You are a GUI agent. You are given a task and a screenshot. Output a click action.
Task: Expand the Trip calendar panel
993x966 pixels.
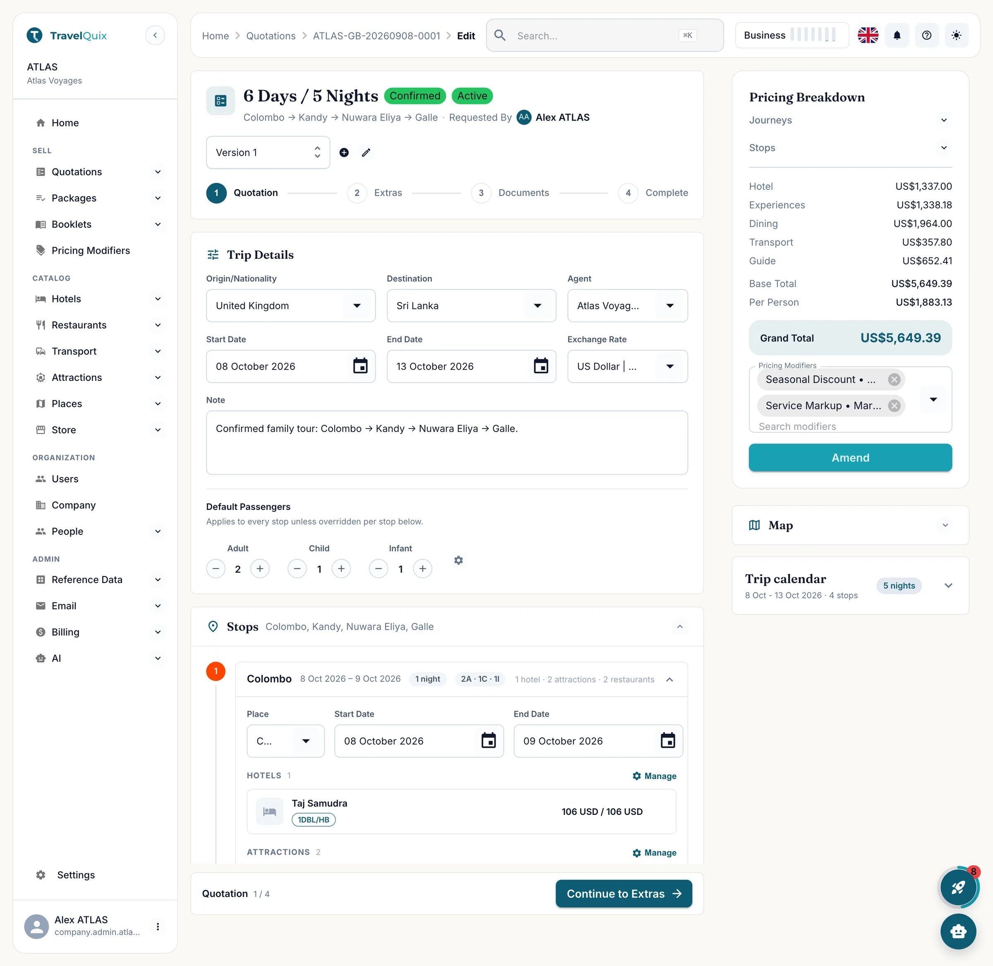[x=948, y=585]
